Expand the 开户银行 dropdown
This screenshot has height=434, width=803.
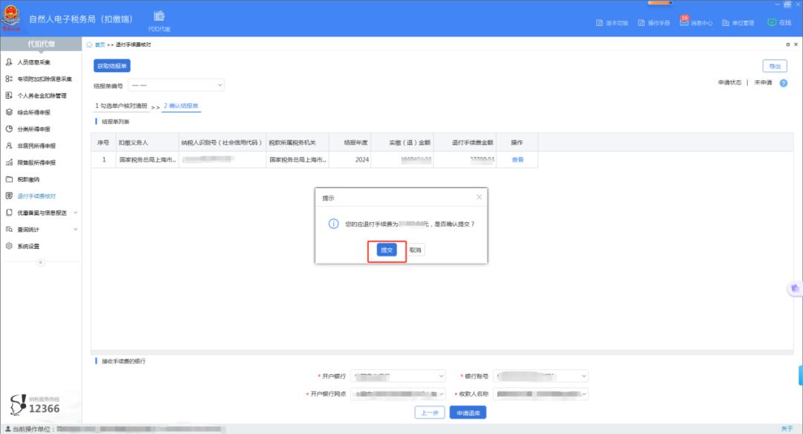[398, 376]
